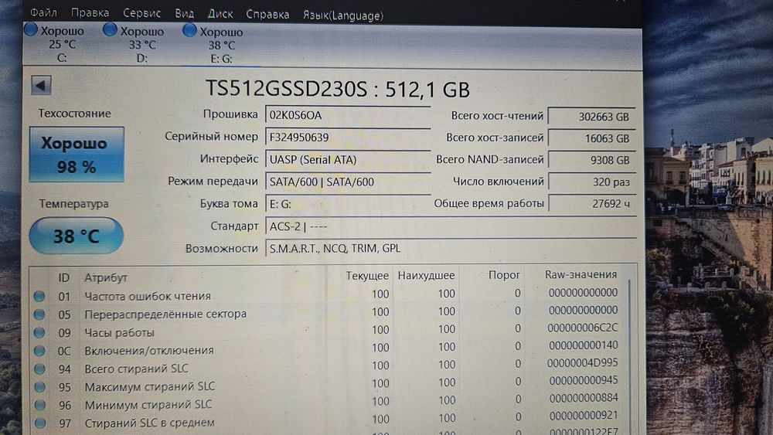Click host writes value 16063 GB
Screen dimensions: 773x435
(x=591, y=138)
